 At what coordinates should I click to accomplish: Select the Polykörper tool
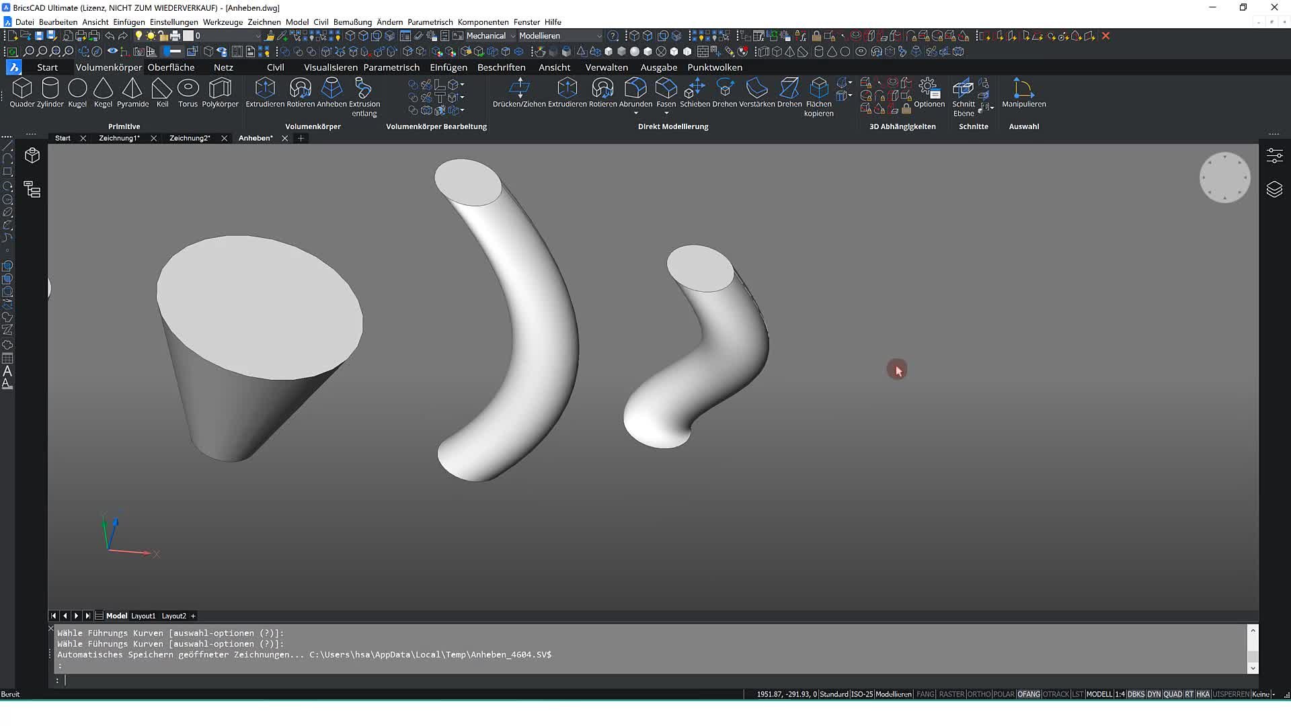(220, 92)
